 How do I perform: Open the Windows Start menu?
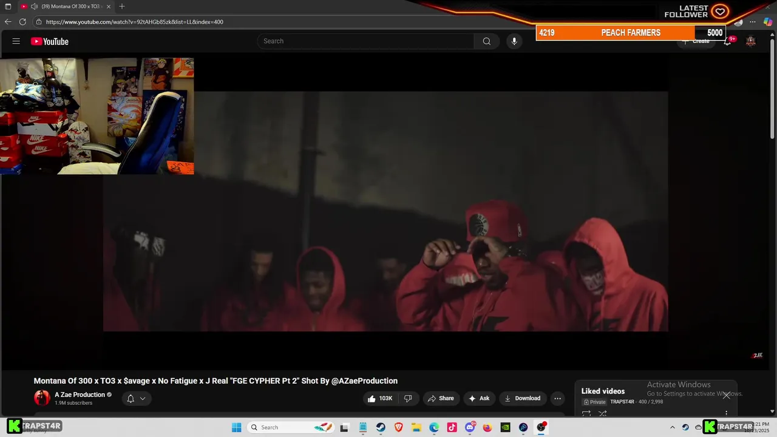[x=237, y=427]
